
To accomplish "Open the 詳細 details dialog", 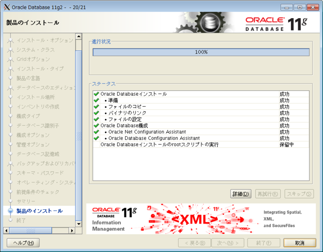I will tap(241, 194).
